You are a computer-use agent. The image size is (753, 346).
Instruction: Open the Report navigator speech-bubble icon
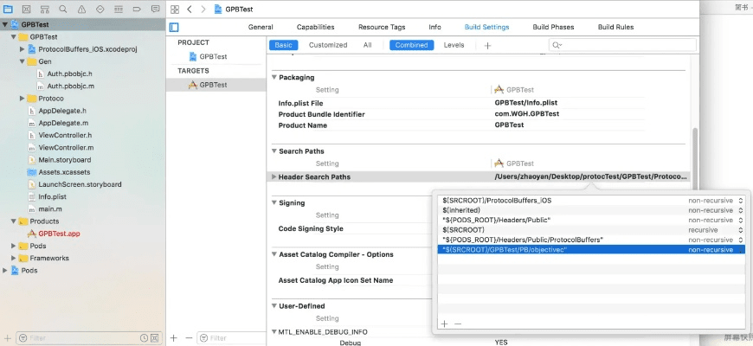(x=155, y=8)
